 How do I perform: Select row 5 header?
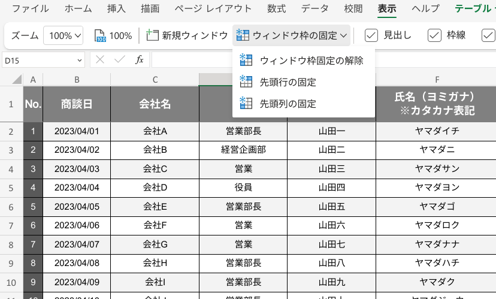(x=11, y=188)
